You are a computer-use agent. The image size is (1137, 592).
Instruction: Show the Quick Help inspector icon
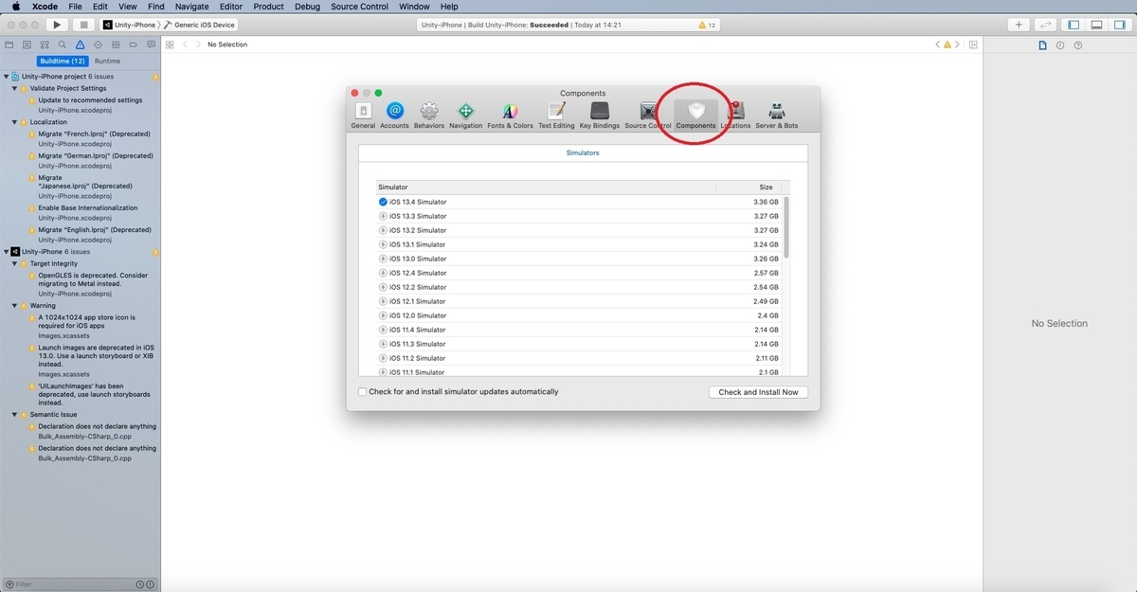click(x=1078, y=45)
